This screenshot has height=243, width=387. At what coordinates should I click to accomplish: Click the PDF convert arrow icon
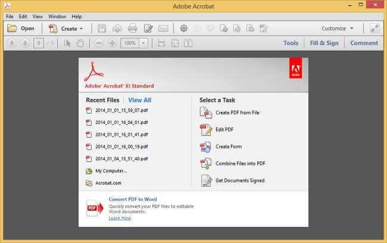click(x=95, y=208)
